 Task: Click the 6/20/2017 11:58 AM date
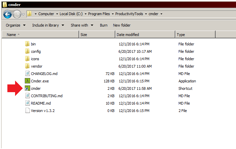click(135, 88)
